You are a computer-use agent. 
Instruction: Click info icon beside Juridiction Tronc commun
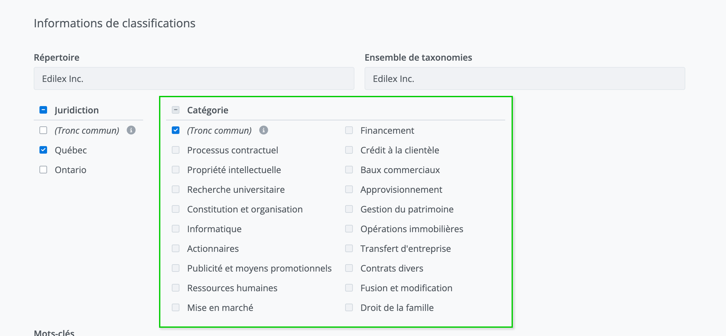coord(131,130)
